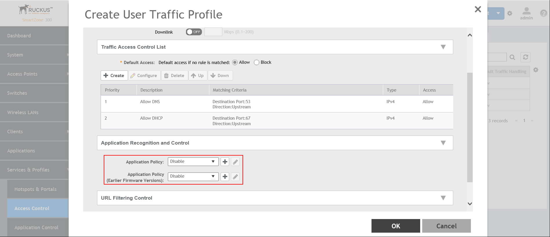The image size is (550, 237).
Task: Select the Block default access radio button
Action: 256,63
